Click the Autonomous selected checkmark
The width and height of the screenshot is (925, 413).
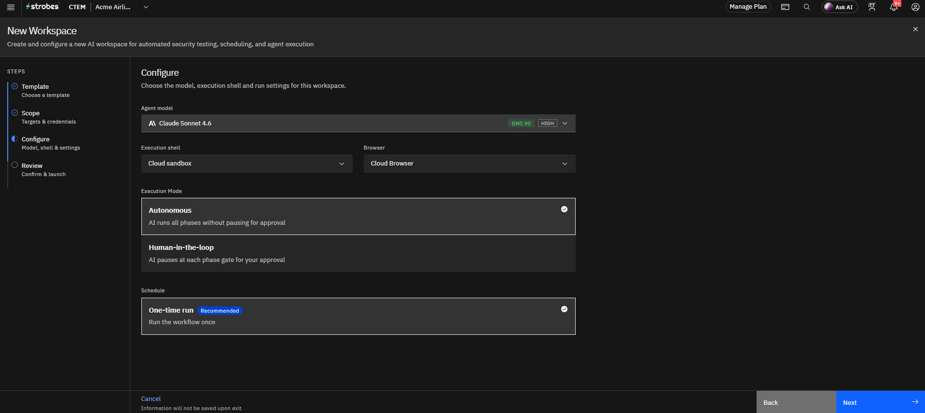(x=564, y=209)
